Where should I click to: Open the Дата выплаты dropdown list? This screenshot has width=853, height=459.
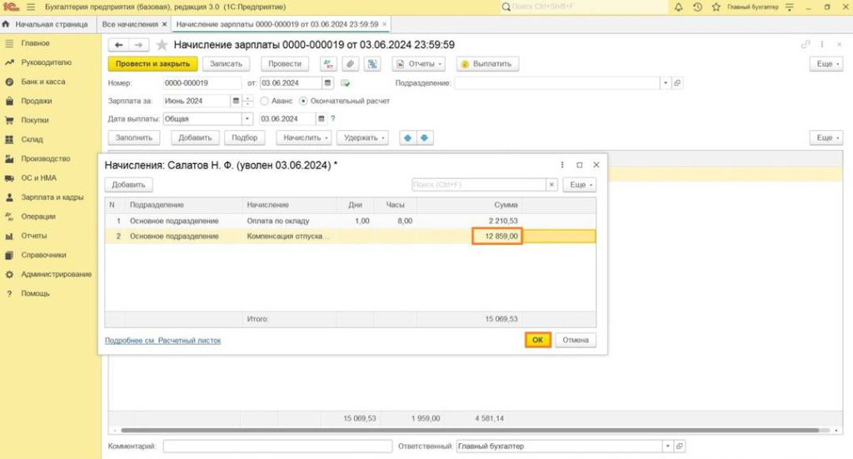click(247, 119)
